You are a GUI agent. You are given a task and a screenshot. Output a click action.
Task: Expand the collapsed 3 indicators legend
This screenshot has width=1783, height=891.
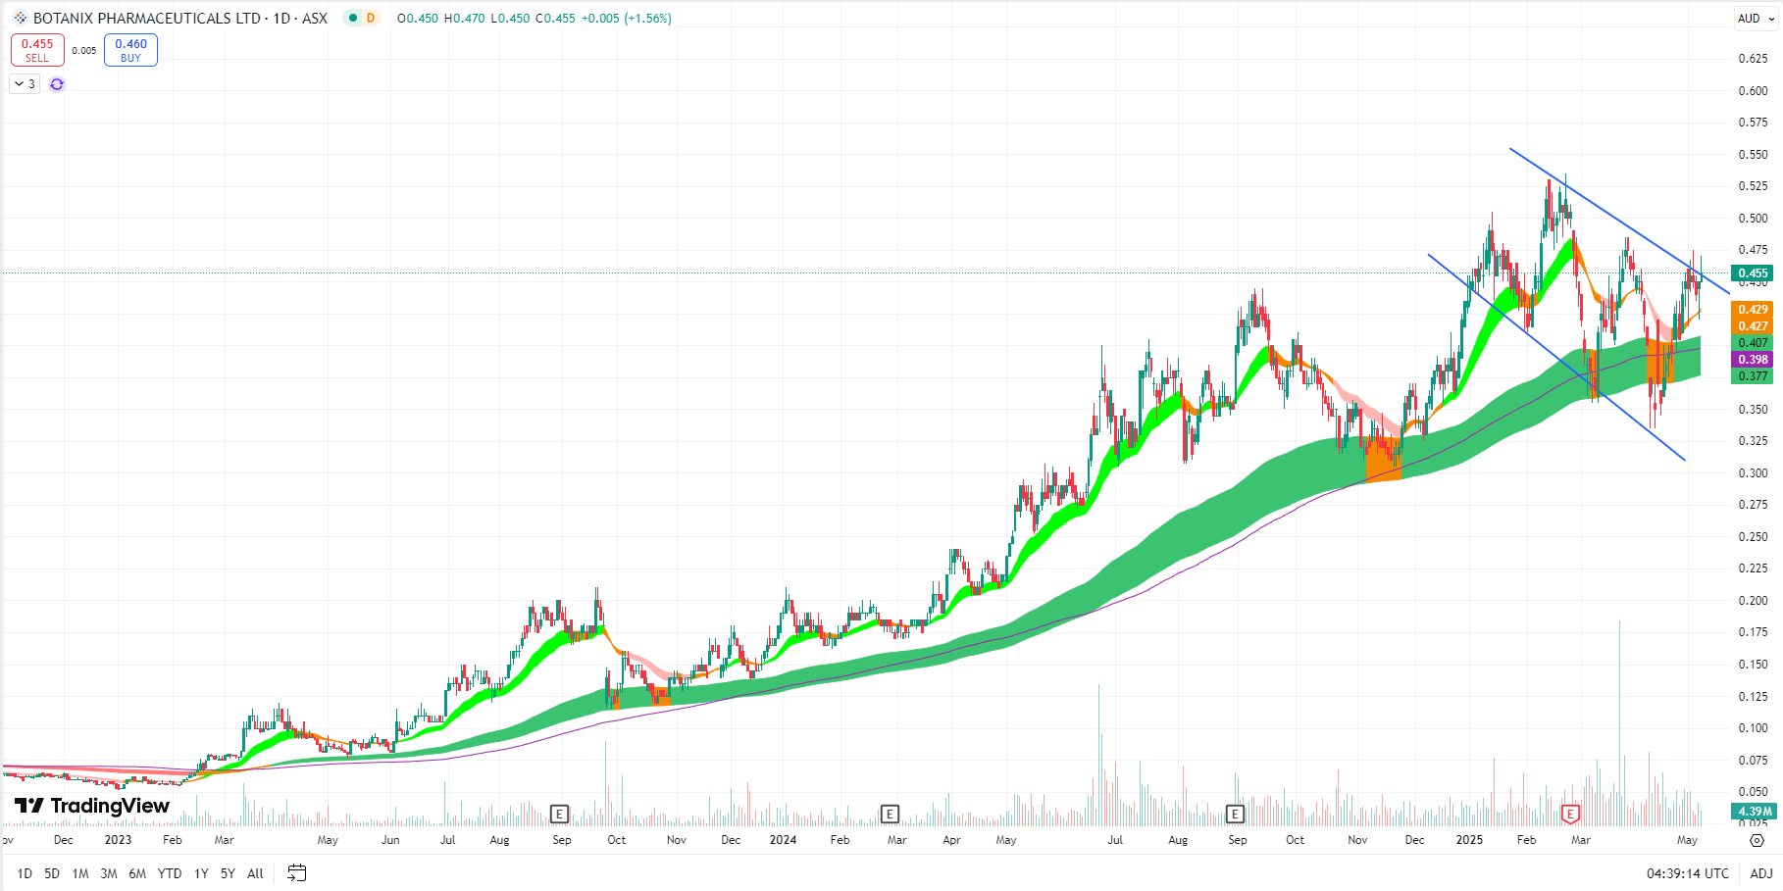tap(25, 84)
